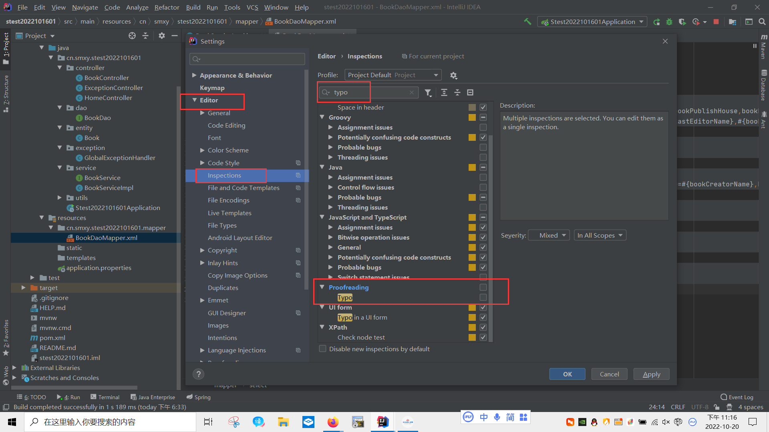The height and width of the screenshot is (432, 769).
Task: Click the Build project hammer icon
Action: [x=527, y=22]
